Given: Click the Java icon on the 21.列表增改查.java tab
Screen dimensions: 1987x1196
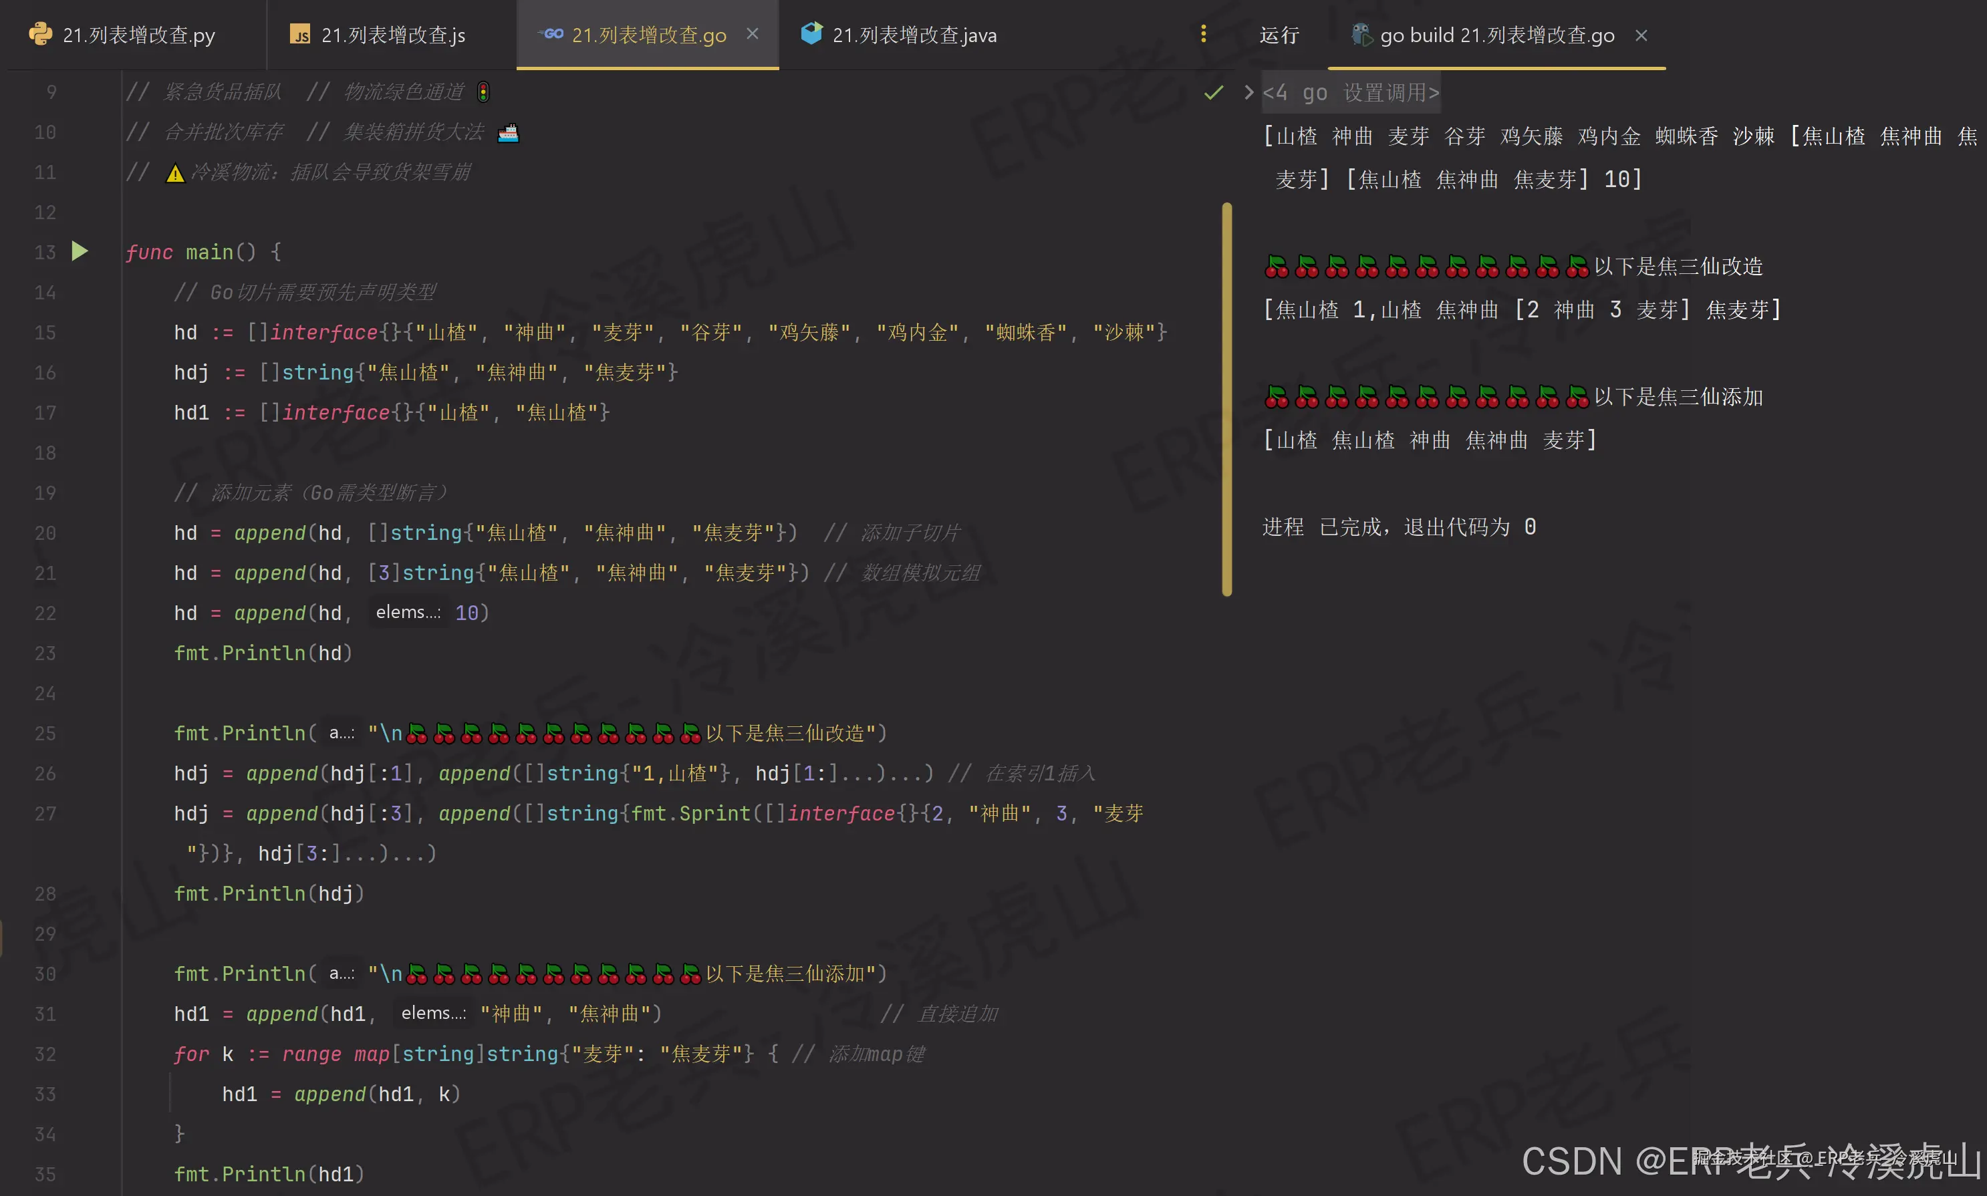Looking at the screenshot, I should [x=812, y=34].
